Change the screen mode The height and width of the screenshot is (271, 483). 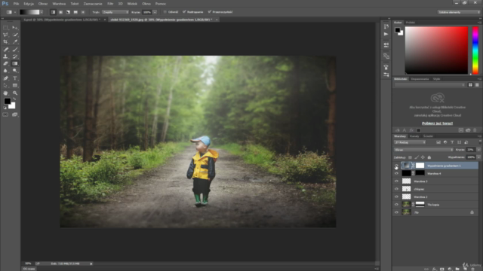coord(15,114)
